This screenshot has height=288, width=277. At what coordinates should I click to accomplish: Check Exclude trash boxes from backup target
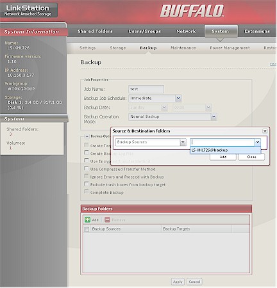click(x=87, y=184)
